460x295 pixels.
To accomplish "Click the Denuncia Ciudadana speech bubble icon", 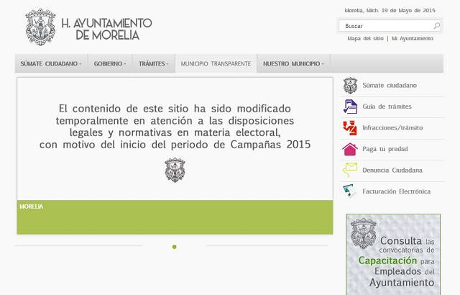I will [x=350, y=170].
